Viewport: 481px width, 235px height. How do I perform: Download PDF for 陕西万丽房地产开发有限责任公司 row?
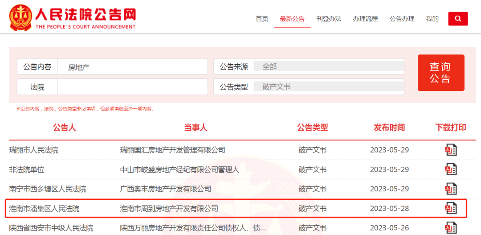[451, 227]
